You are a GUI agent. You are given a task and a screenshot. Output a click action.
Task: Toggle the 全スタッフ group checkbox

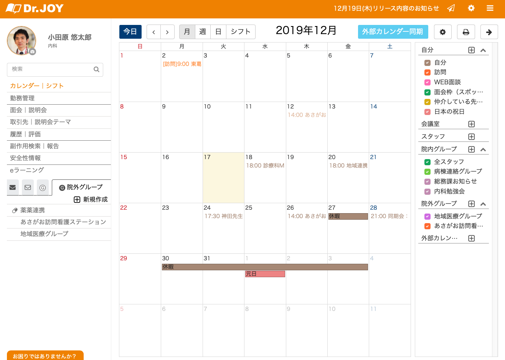(427, 162)
